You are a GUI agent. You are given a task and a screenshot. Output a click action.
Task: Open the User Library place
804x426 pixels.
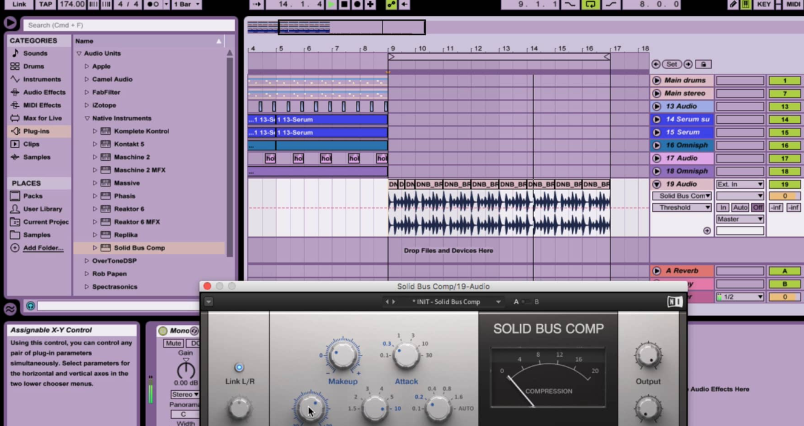coord(42,209)
